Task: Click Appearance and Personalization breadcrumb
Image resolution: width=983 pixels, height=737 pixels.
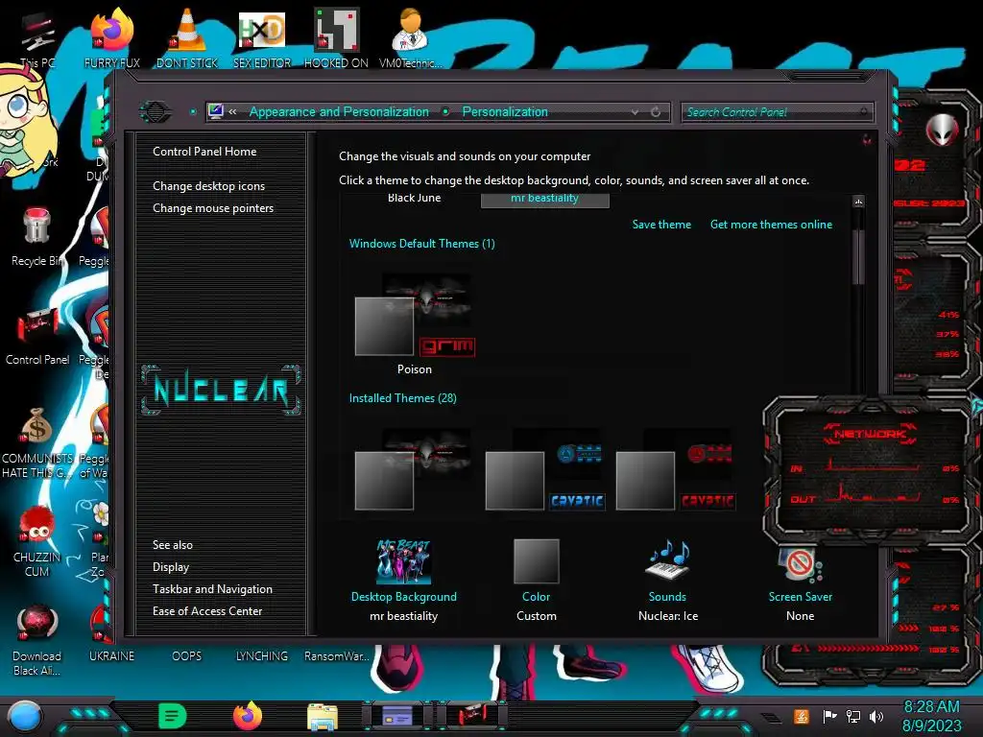Action: 339,111
